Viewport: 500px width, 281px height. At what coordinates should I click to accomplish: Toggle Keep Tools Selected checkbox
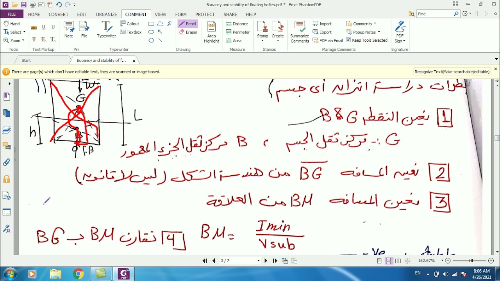[x=348, y=40]
